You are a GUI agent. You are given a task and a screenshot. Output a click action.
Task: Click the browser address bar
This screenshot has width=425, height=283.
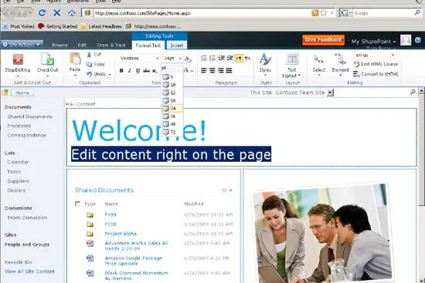202,13
